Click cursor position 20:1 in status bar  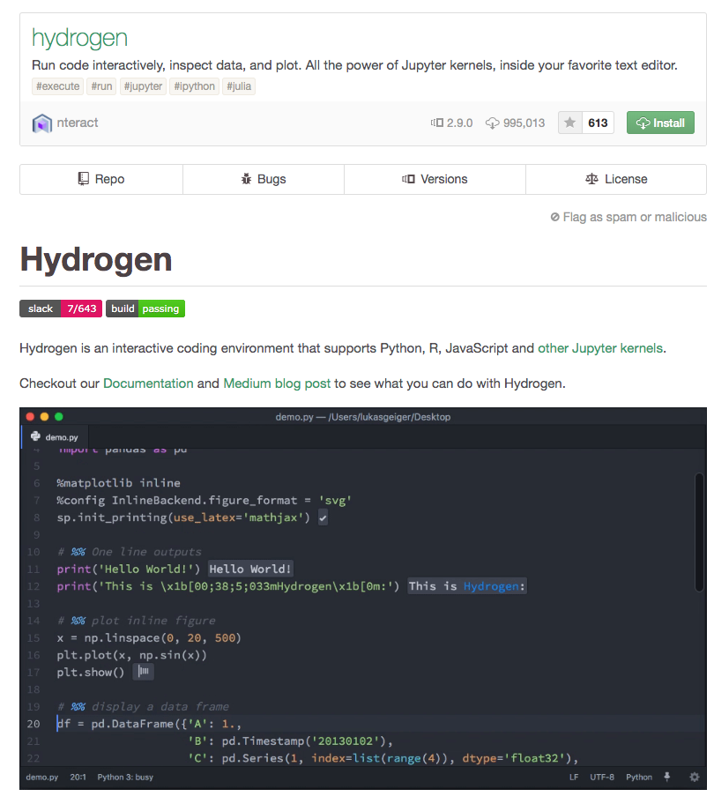[x=78, y=778]
